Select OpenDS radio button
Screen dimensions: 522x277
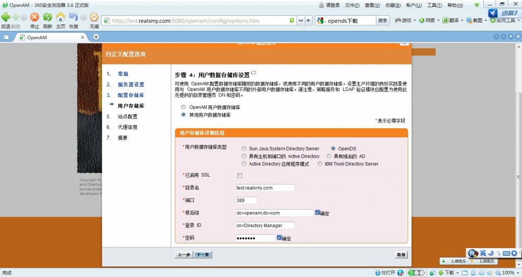tap(333, 148)
